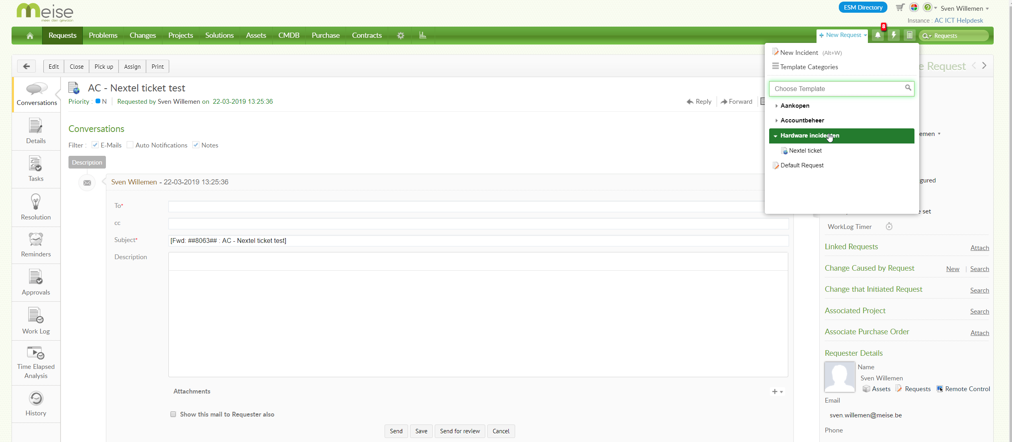
Task: Click the Home icon in navigation bar
Action: click(x=30, y=36)
